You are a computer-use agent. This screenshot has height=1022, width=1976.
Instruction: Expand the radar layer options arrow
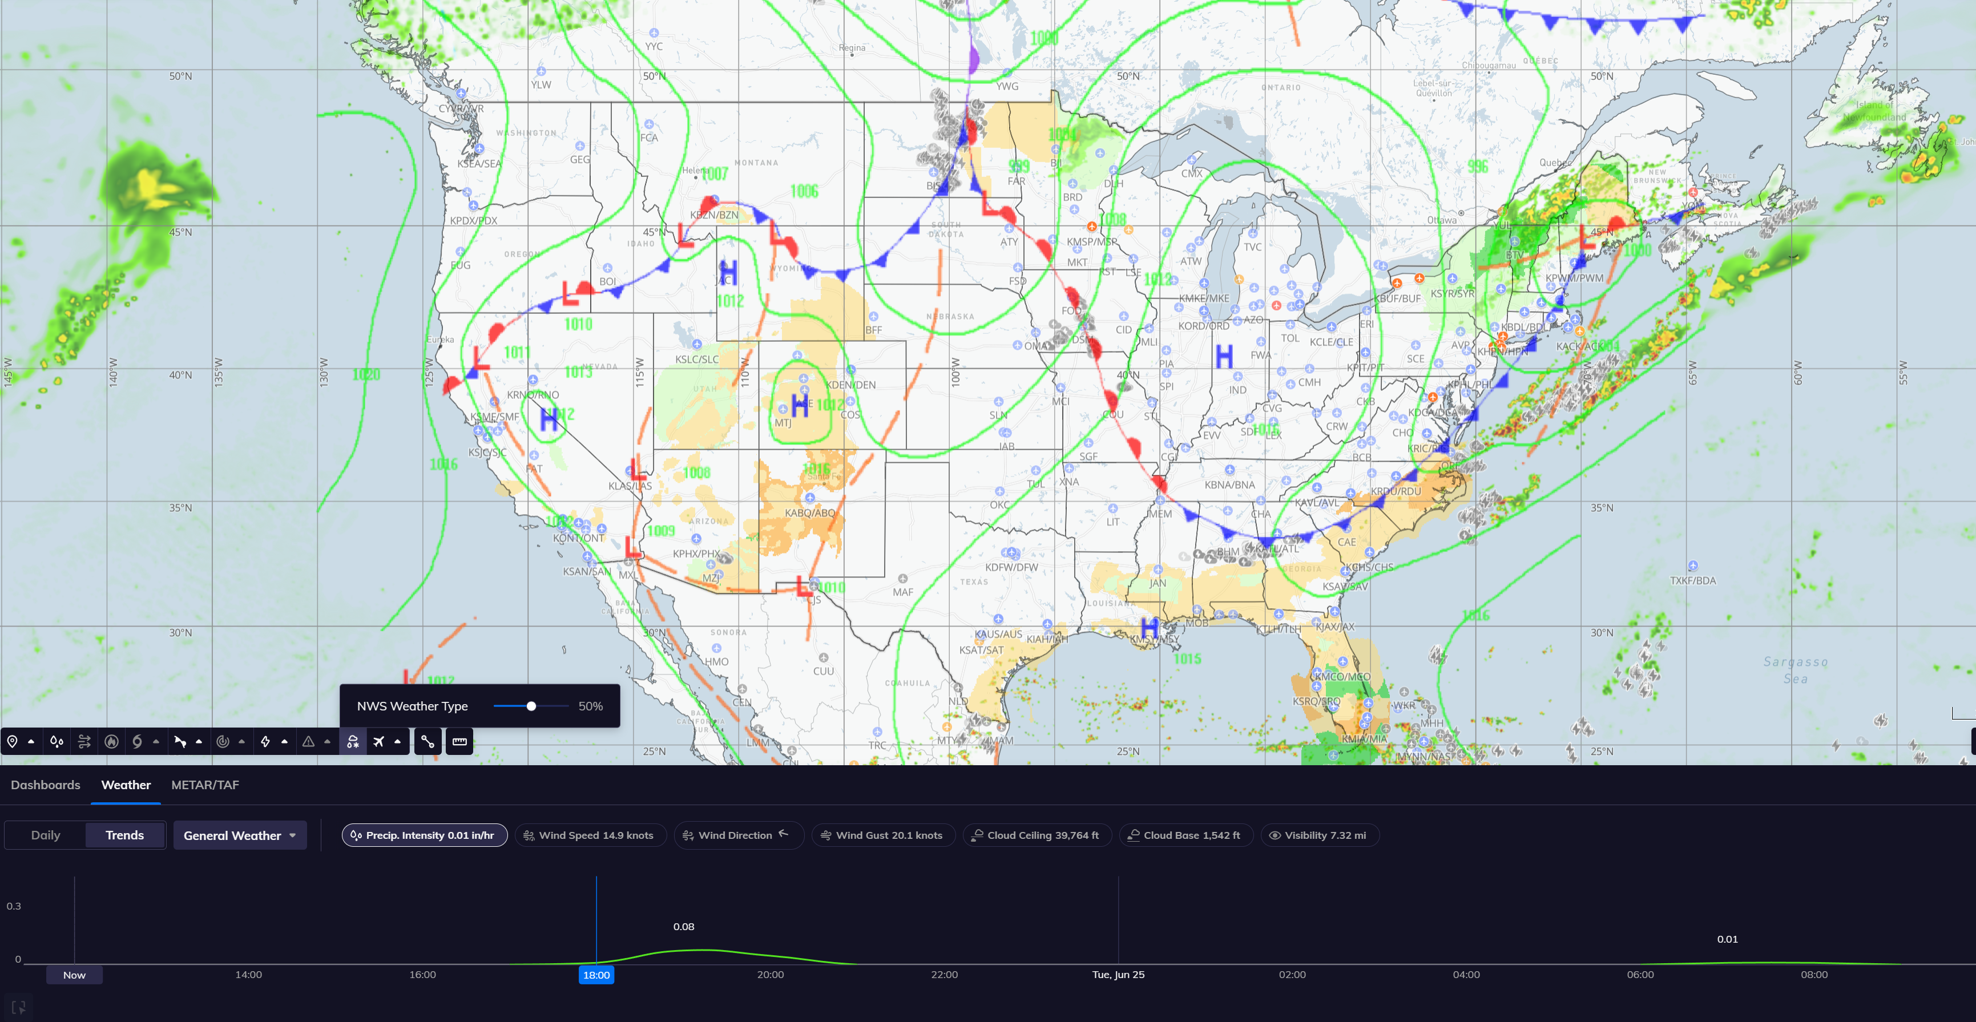click(x=241, y=741)
